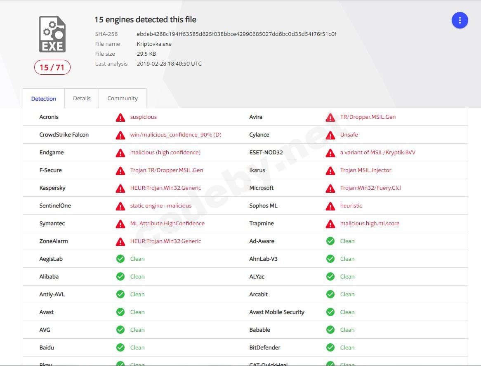Click the SHA-256 hash value
This screenshot has width=481, height=366.
(236, 34)
